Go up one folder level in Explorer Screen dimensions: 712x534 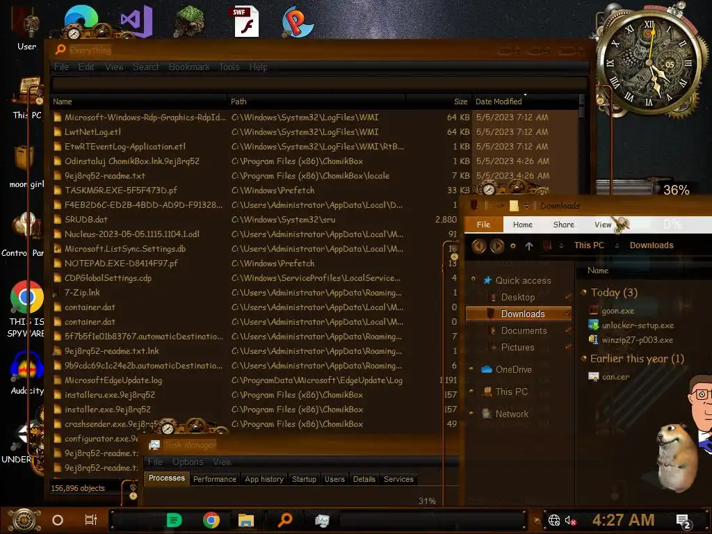coord(529,245)
